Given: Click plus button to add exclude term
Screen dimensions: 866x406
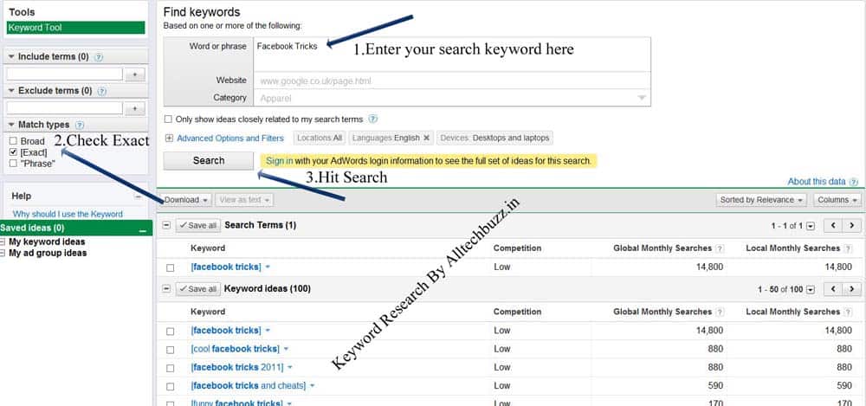Looking at the screenshot, I should (x=134, y=108).
